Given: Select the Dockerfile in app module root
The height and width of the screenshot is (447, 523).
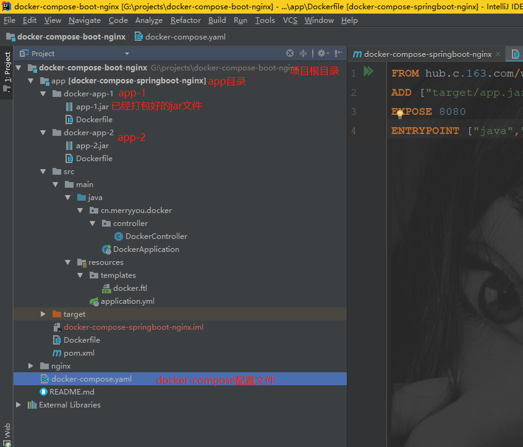Looking at the screenshot, I should coord(82,340).
